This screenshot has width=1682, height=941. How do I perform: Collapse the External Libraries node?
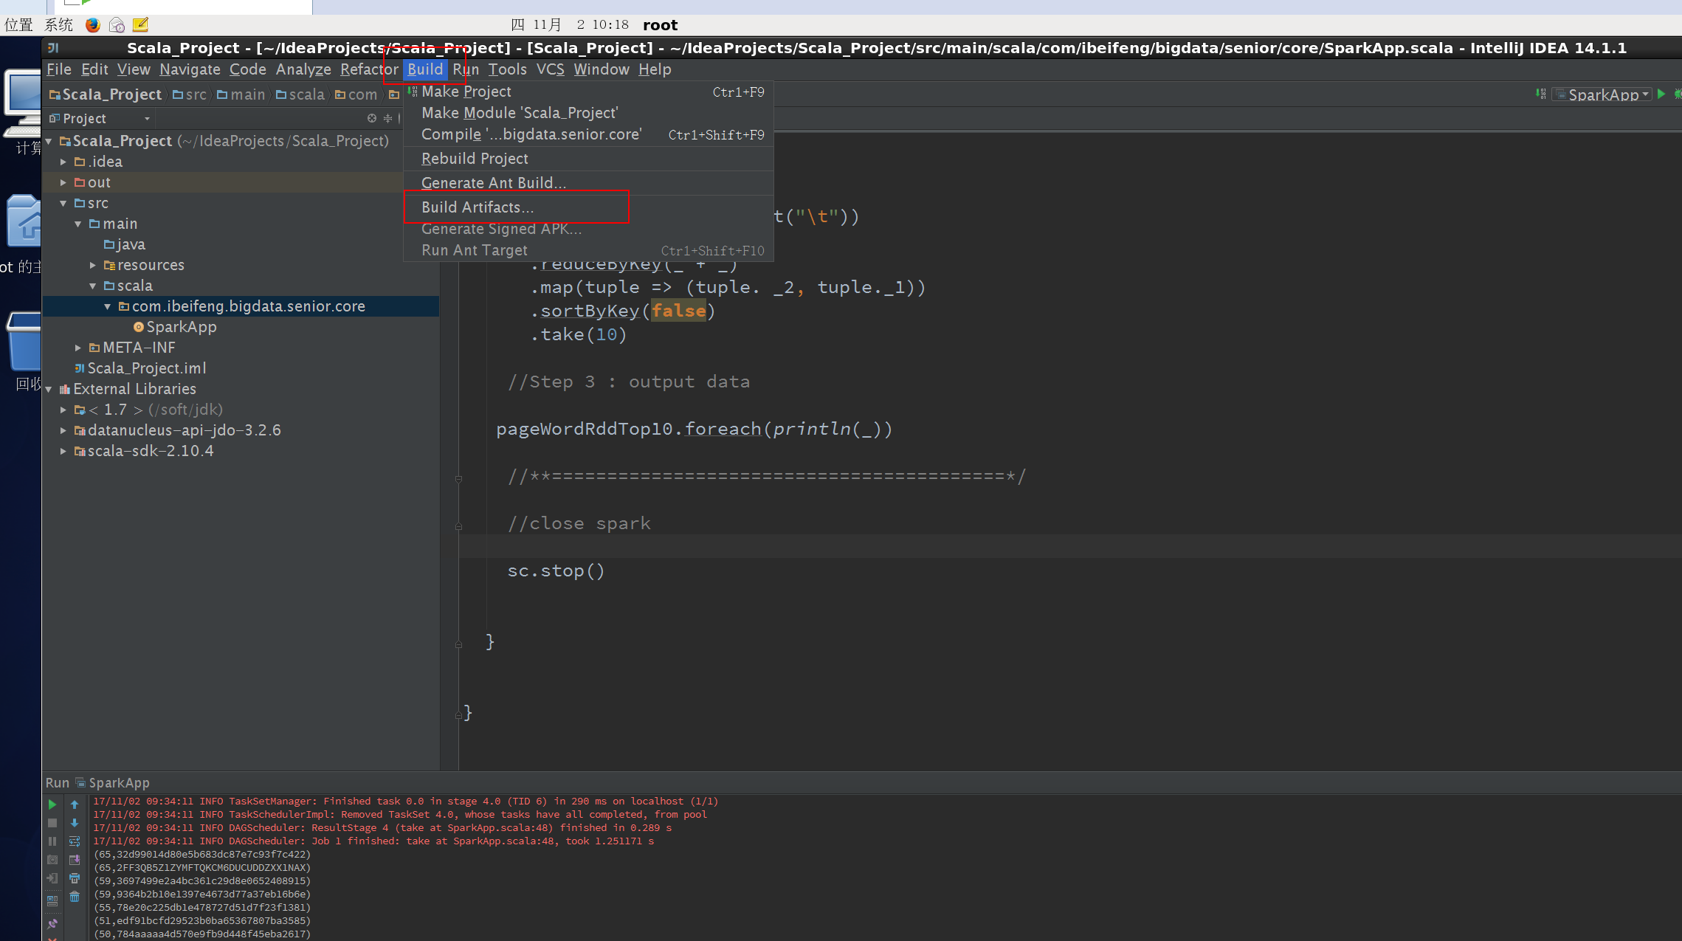tap(49, 389)
